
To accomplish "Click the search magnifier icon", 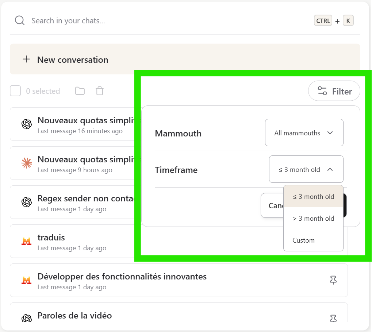I will click(19, 20).
